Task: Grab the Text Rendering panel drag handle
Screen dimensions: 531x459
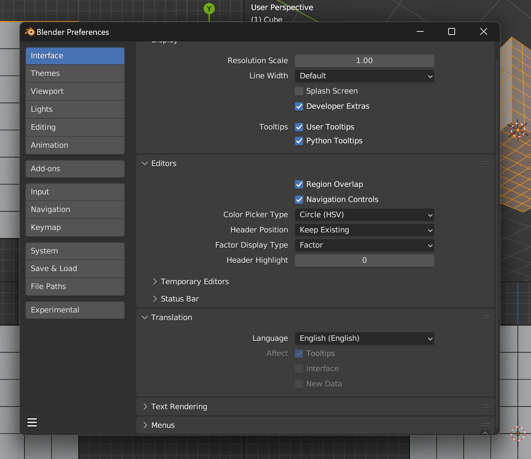Action: [486, 407]
